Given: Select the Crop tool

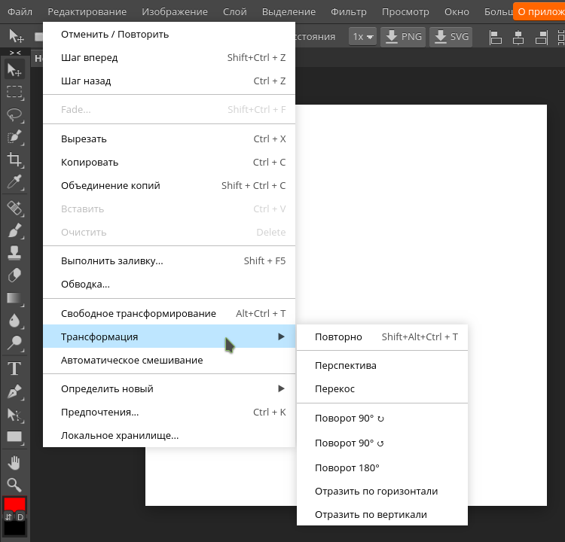Looking at the screenshot, I should click(x=14, y=160).
